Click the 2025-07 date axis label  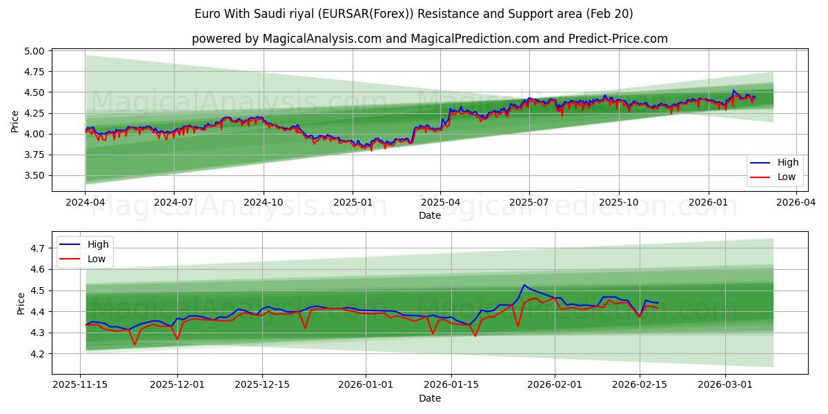[528, 199]
